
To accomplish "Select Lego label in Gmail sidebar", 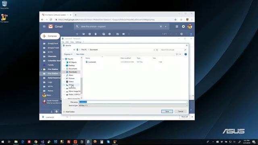I will tap(50, 82).
